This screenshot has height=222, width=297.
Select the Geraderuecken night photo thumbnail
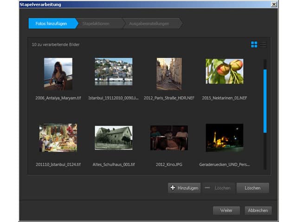pyautogui.click(x=224, y=137)
